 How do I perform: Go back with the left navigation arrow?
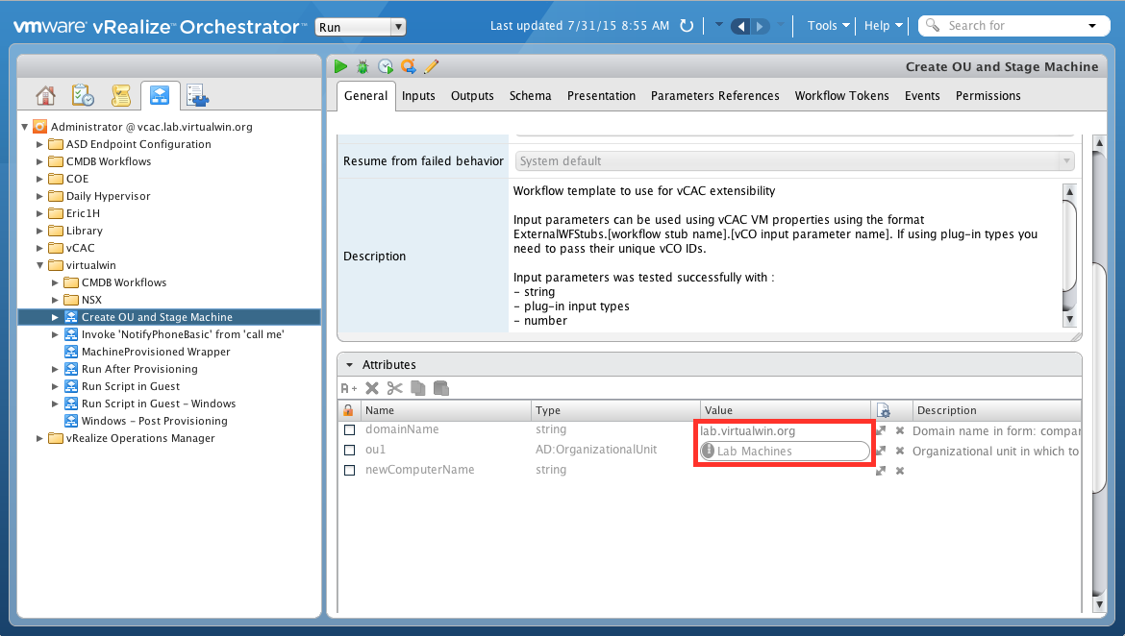coord(740,27)
